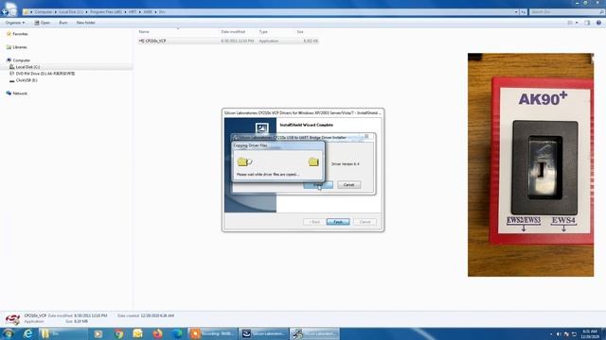
Task: Select Program Files (x86) in the breadcrumb
Action: [106, 12]
